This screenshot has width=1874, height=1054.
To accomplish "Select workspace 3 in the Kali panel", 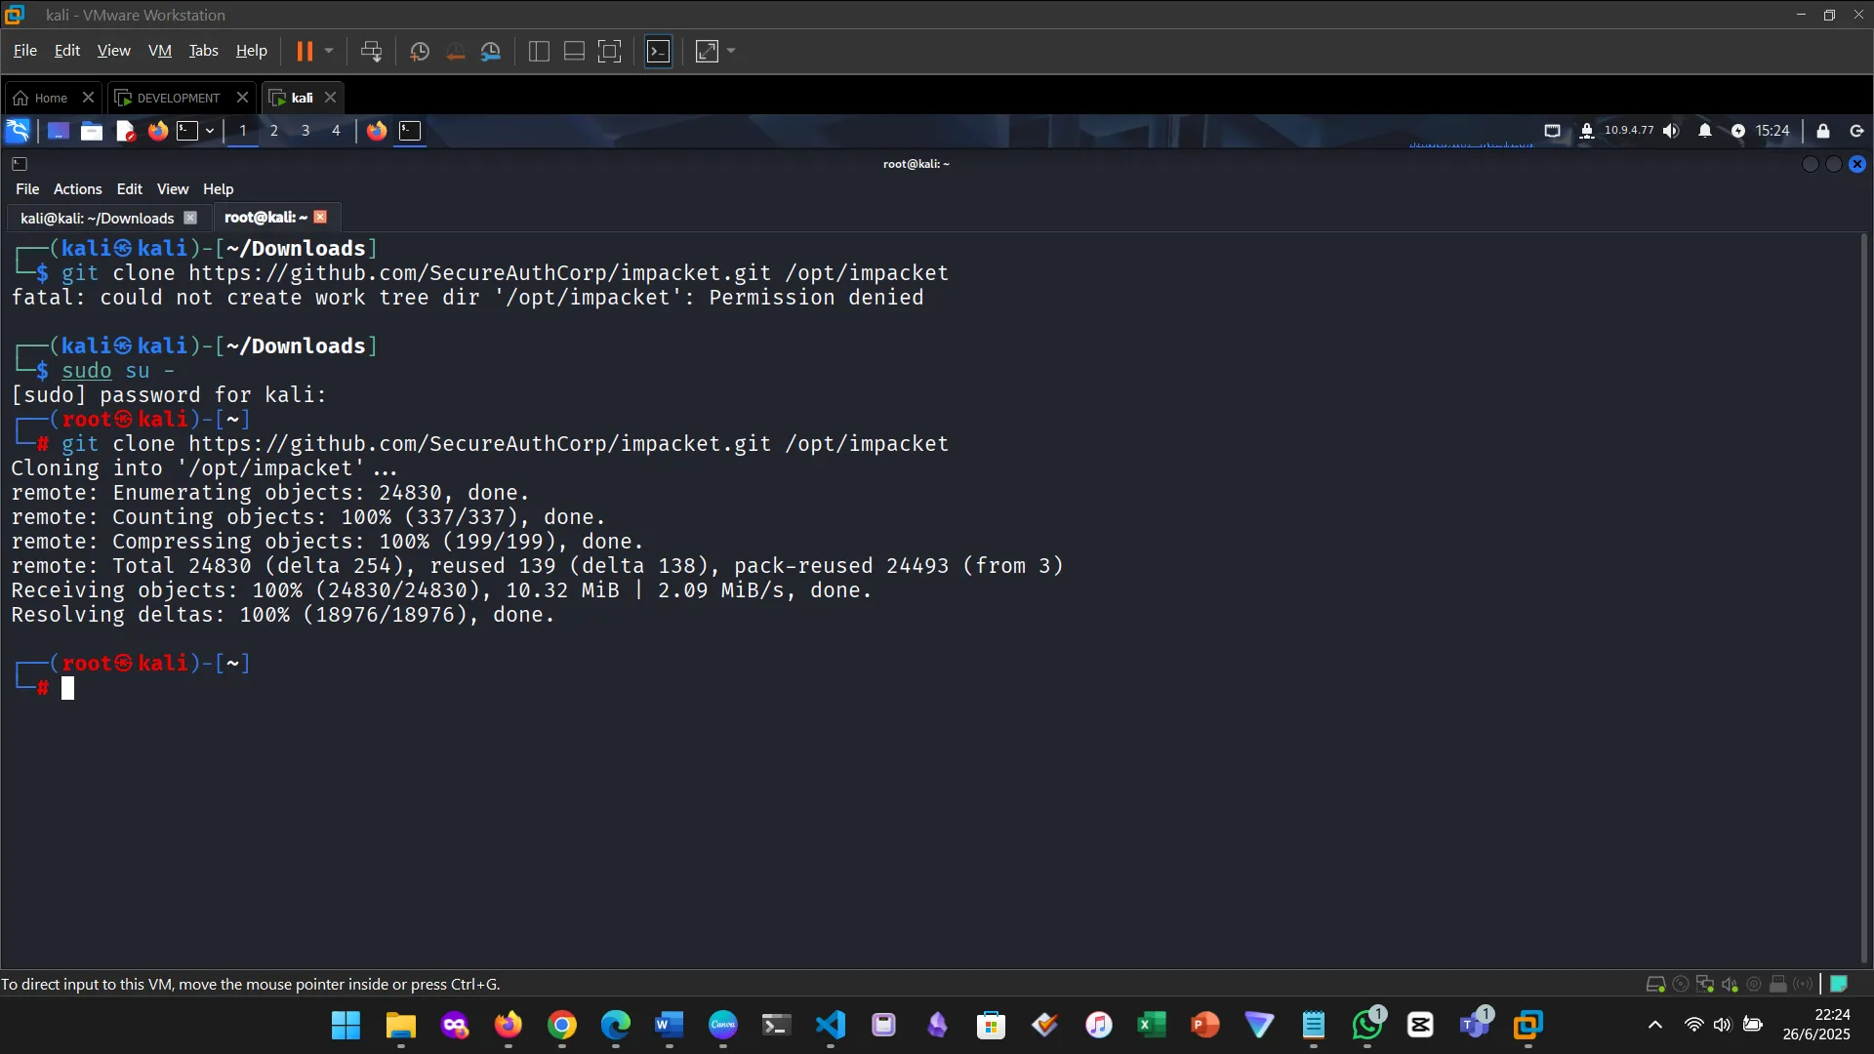I will click(305, 130).
